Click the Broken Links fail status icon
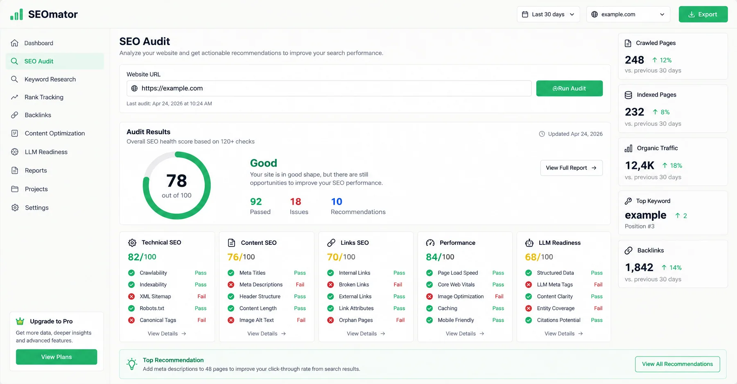737x384 pixels. (330, 285)
